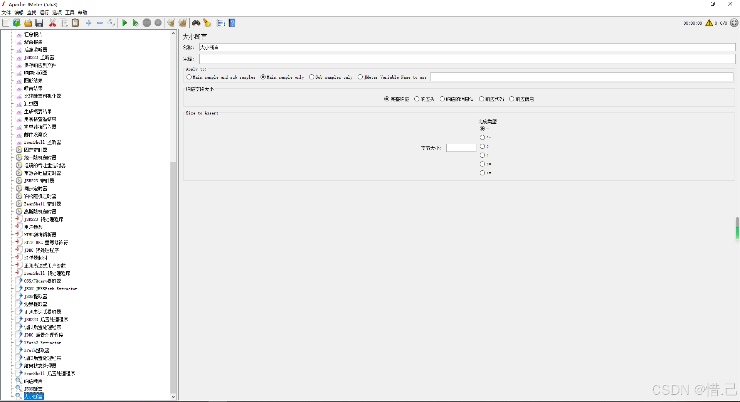Select 响应信息 radio button
This screenshot has height=402, width=740.
click(x=521, y=99)
